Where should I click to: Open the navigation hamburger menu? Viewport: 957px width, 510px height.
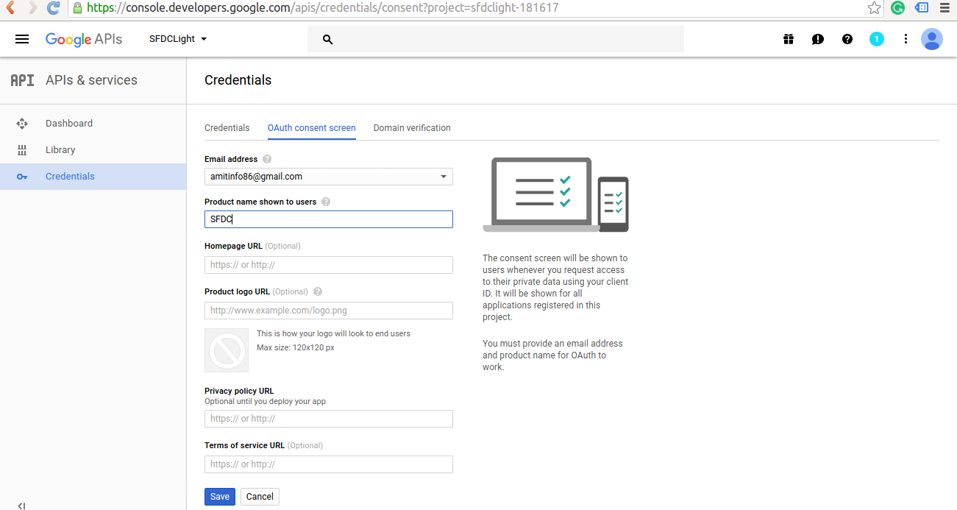click(x=22, y=39)
